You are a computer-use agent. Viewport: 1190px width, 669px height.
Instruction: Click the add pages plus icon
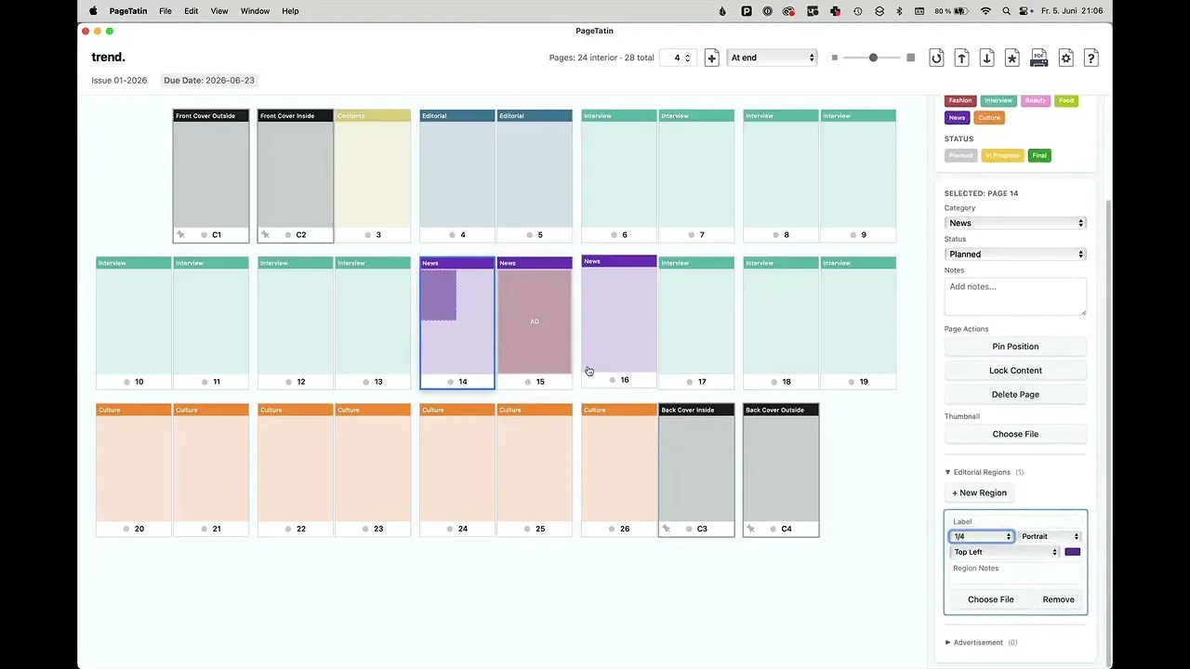coord(711,58)
